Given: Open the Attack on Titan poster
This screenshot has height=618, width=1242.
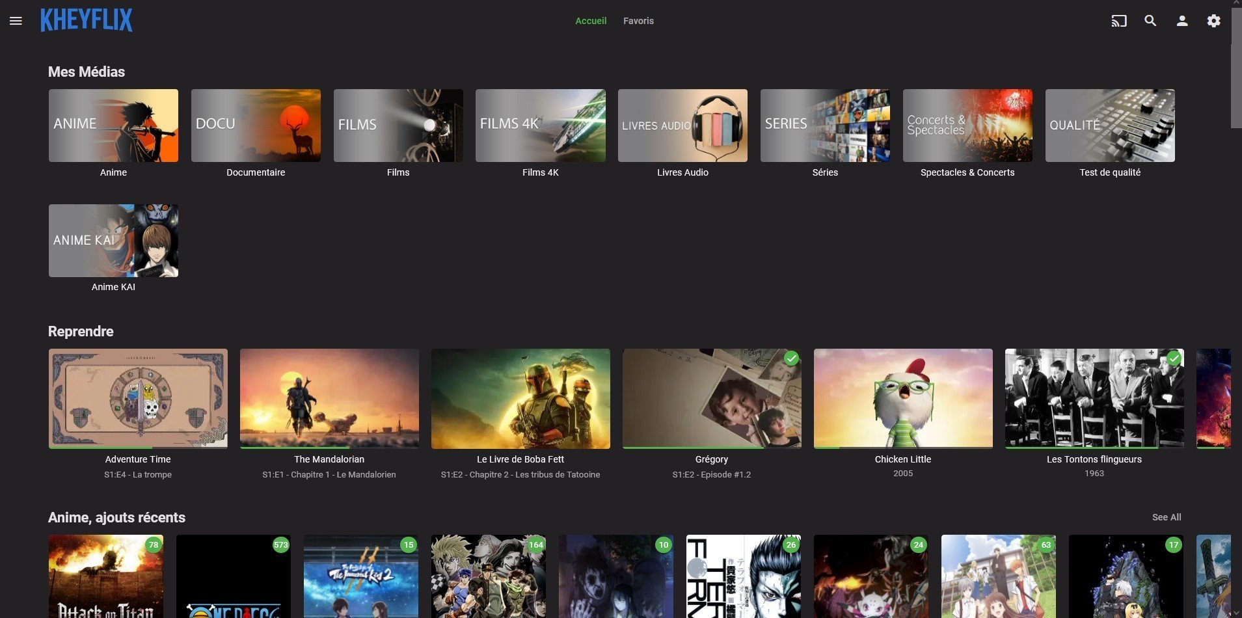Looking at the screenshot, I should [106, 576].
